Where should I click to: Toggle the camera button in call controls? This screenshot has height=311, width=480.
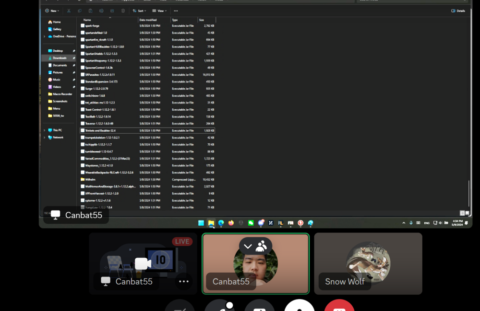[x=180, y=307]
